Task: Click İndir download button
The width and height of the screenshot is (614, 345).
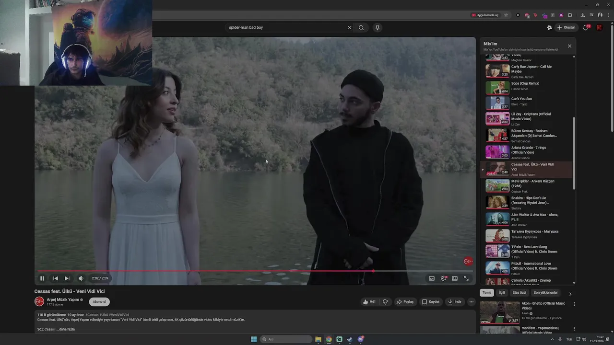Action: pyautogui.click(x=454, y=302)
